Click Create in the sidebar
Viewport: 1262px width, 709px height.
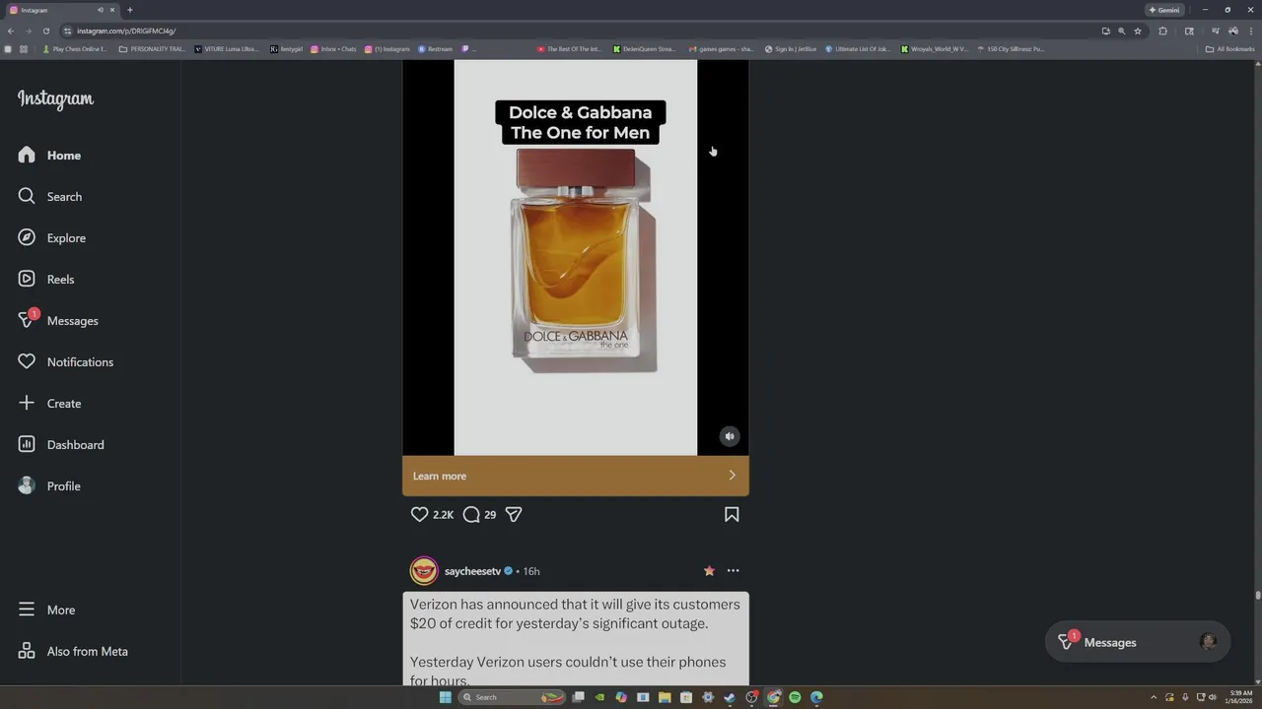(x=49, y=404)
